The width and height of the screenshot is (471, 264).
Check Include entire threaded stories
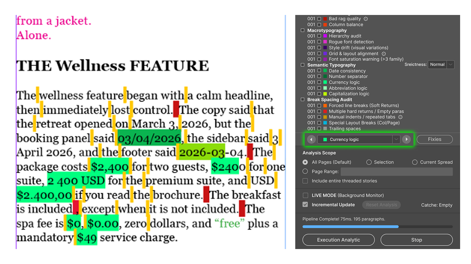[305, 181]
